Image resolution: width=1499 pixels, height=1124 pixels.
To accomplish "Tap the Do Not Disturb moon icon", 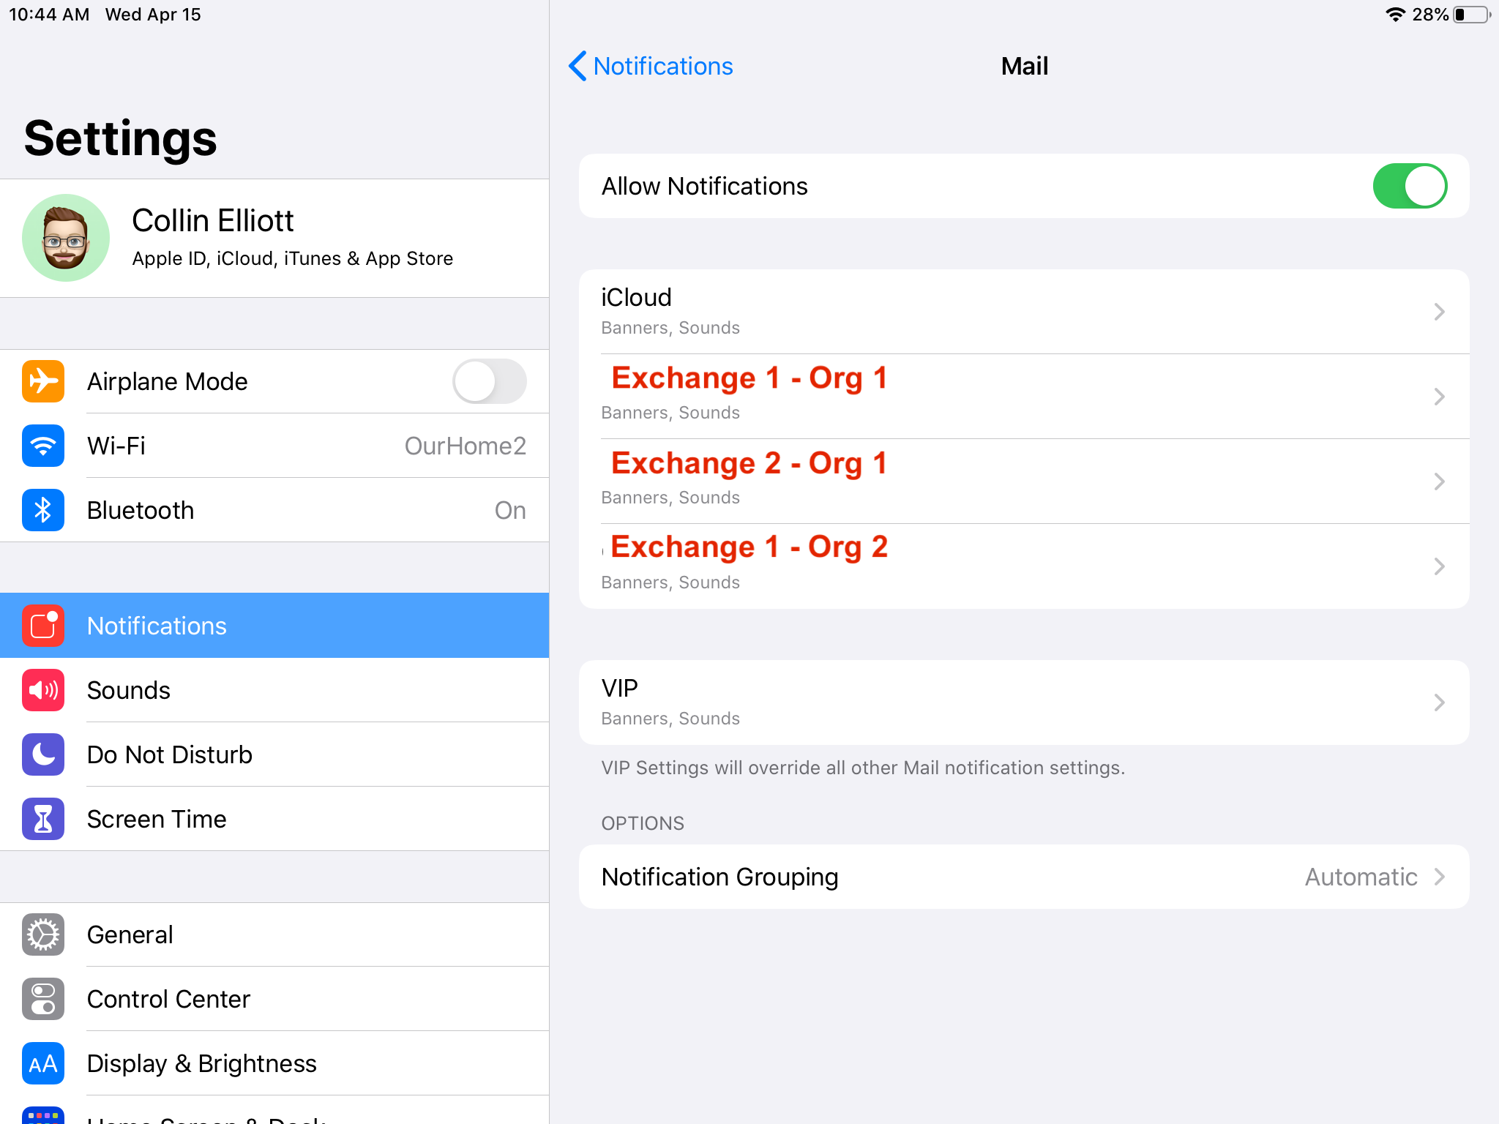I will pos(43,754).
